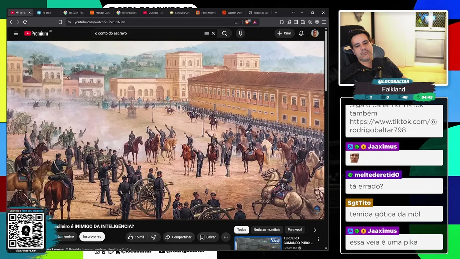Switch to the rtx 5070 tab
Viewport: 460px width, 259px height.
coord(74,13)
